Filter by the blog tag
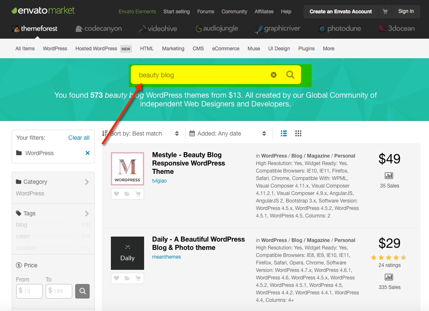Image resolution: width=429 pixels, height=311 pixels. pos(21,225)
